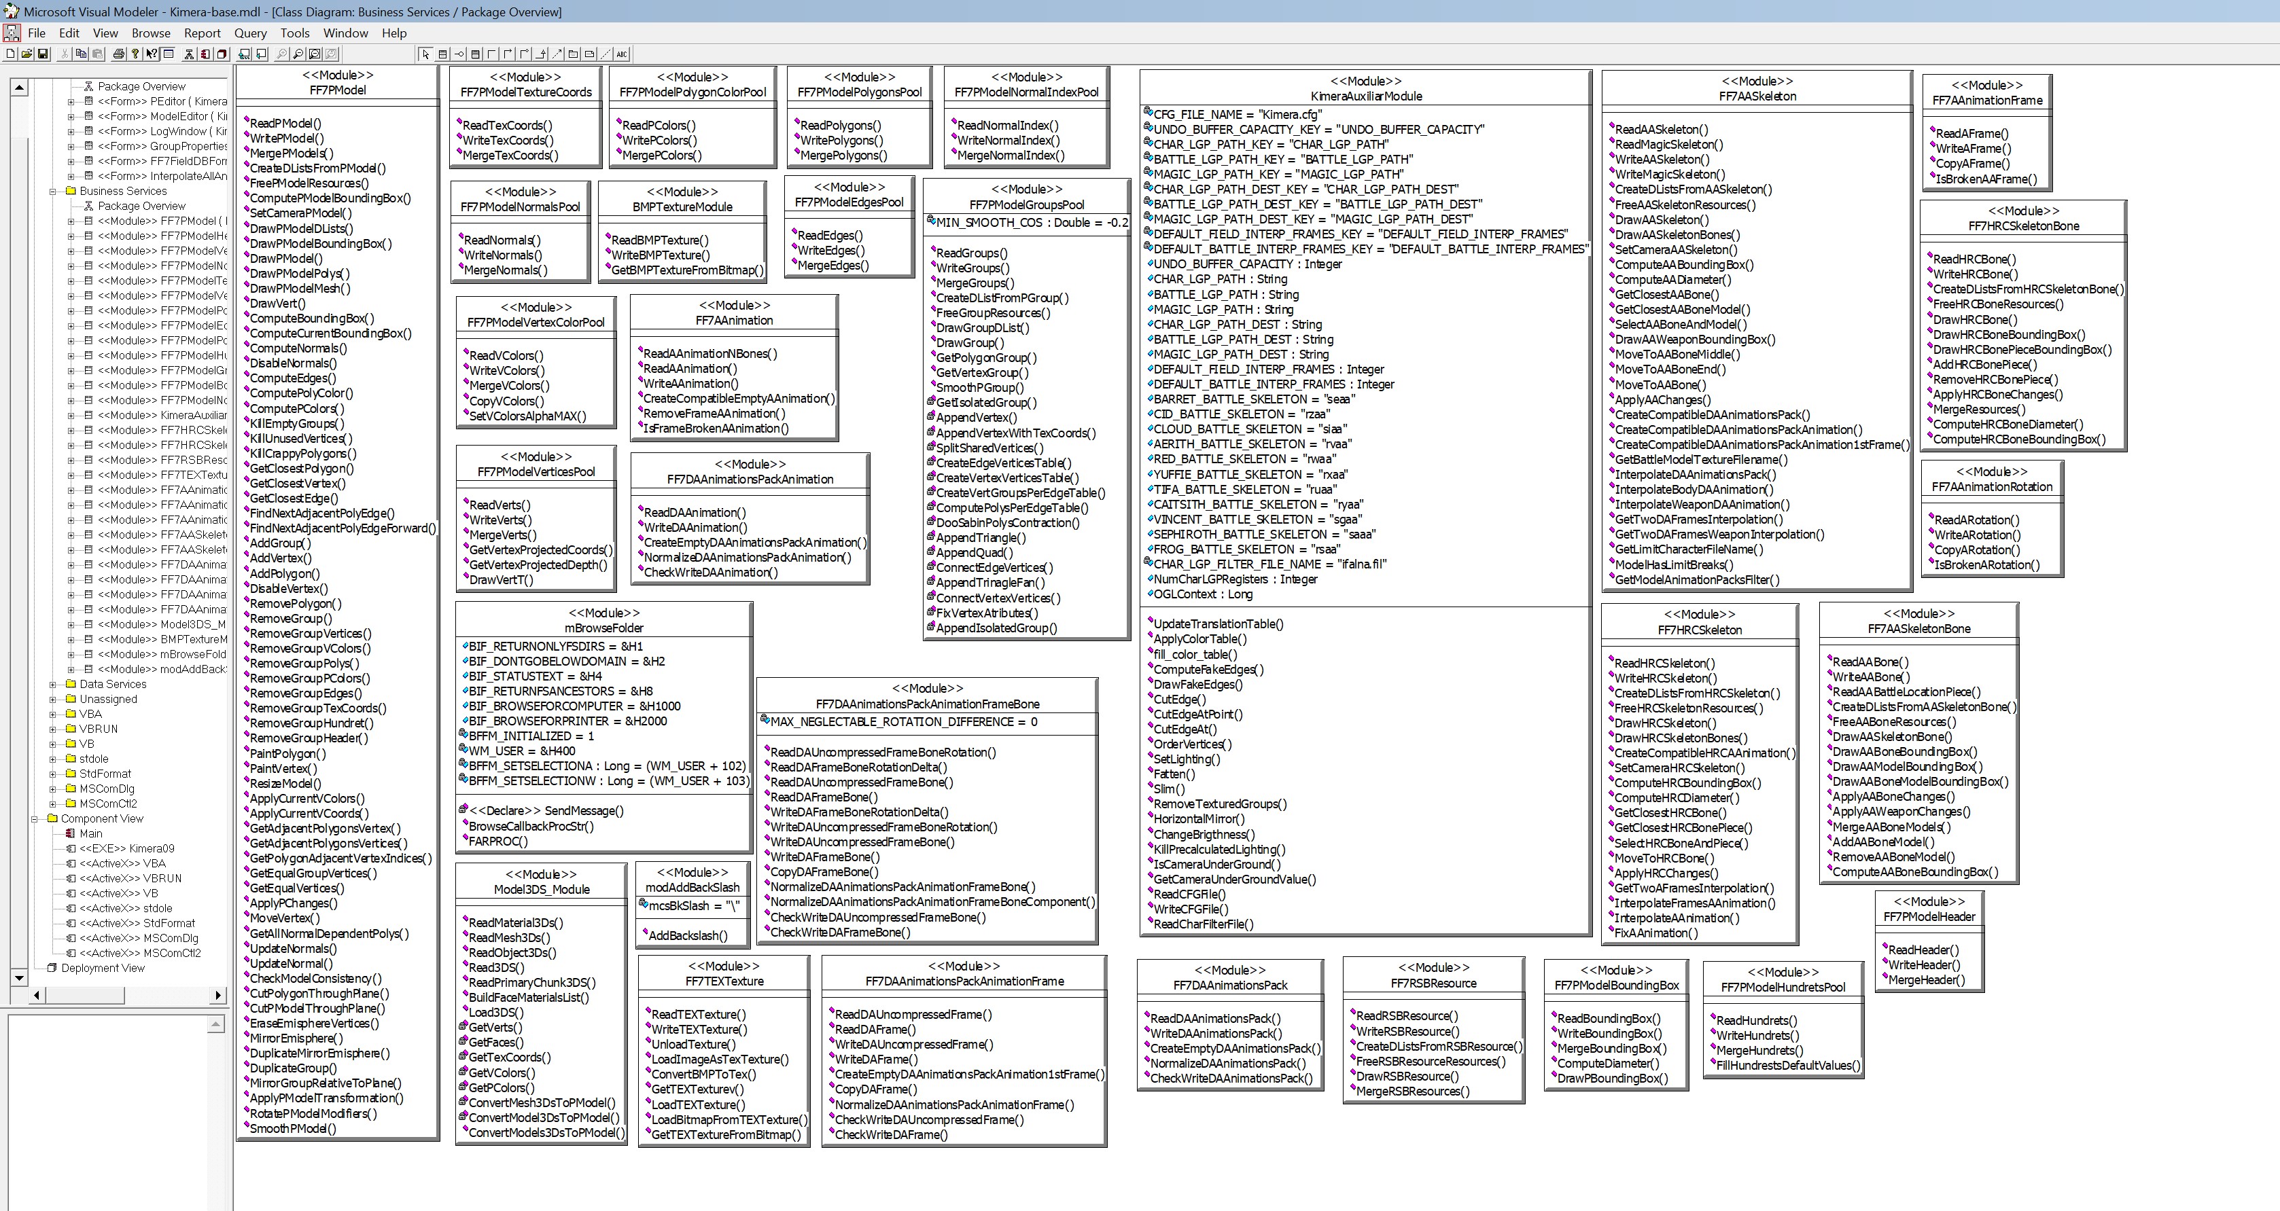
Task: Expand the Data Services folder
Action: (53, 684)
